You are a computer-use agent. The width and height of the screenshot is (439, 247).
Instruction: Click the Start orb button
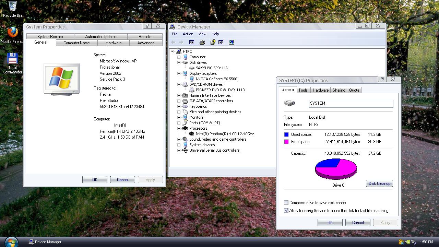(11, 242)
